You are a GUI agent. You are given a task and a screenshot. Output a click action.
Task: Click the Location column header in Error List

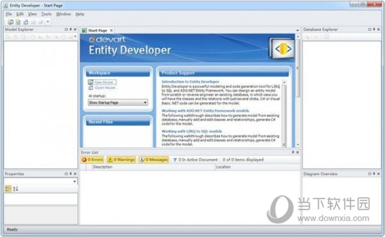(258, 167)
